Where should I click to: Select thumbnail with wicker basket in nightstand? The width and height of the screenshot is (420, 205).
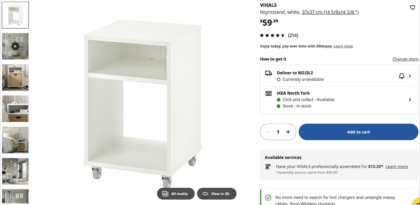[15, 77]
